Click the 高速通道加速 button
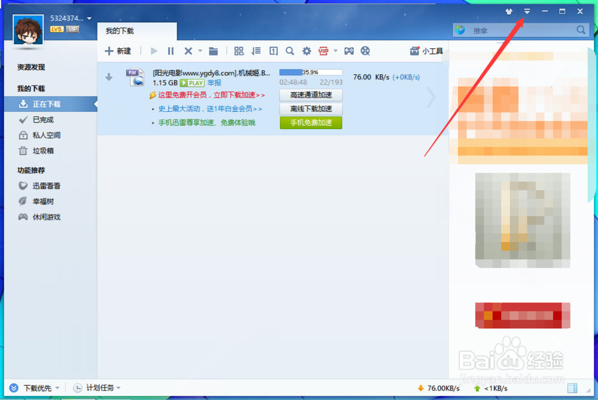This screenshot has width=598, height=400. (311, 94)
